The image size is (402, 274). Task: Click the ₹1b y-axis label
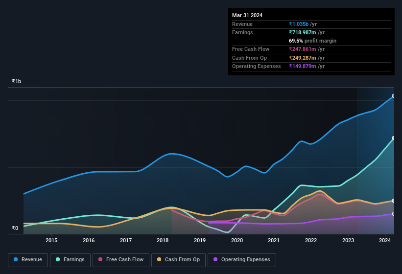coord(17,81)
